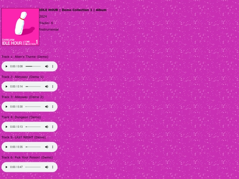Click the 0:00 / 0:47 time display
239x179 pixels.
click(x=16, y=167)
